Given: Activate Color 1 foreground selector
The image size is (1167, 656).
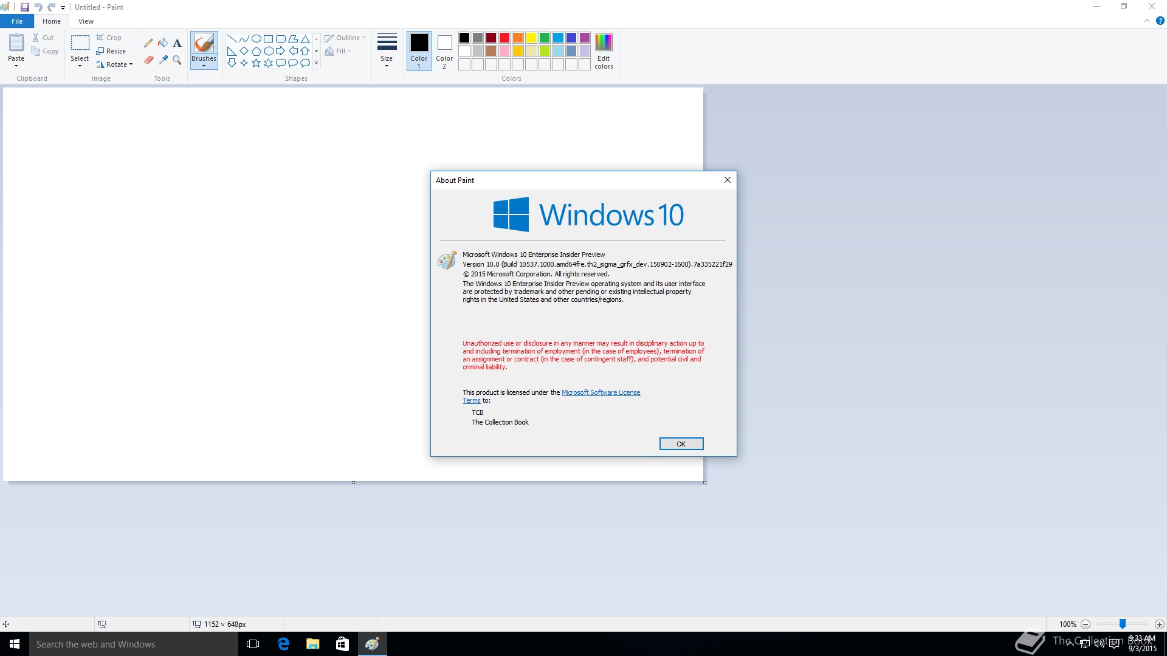Looking at the screenshot, I should 419,51.
